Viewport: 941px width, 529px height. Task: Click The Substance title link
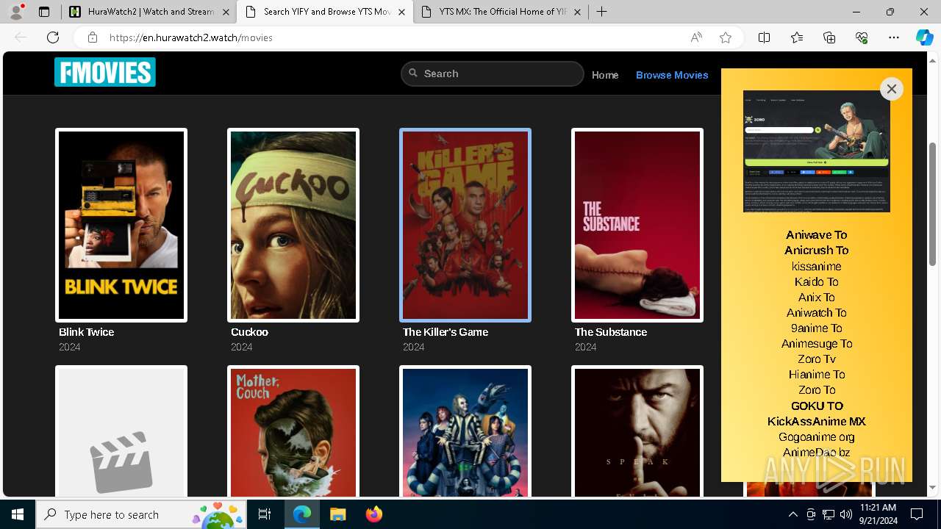coord(611,332)
